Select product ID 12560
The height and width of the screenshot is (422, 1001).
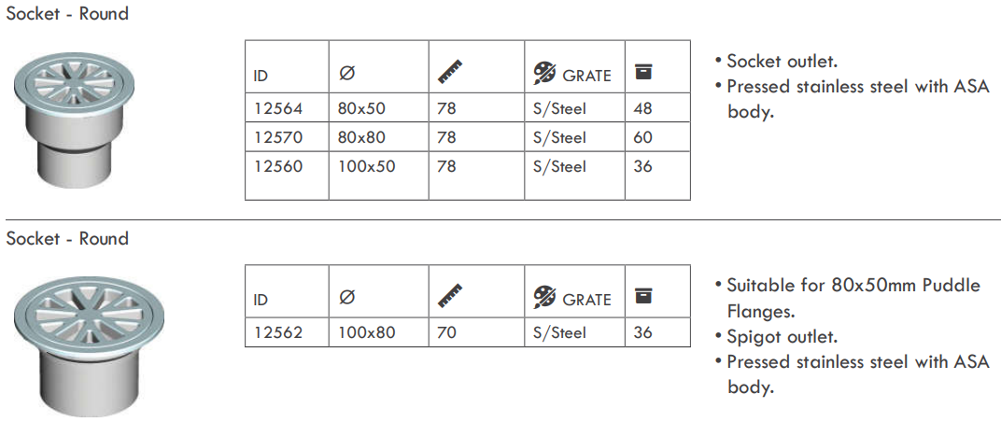278,166
